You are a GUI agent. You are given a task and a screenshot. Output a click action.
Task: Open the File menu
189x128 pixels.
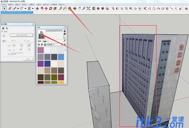click(x=4, y=5)
